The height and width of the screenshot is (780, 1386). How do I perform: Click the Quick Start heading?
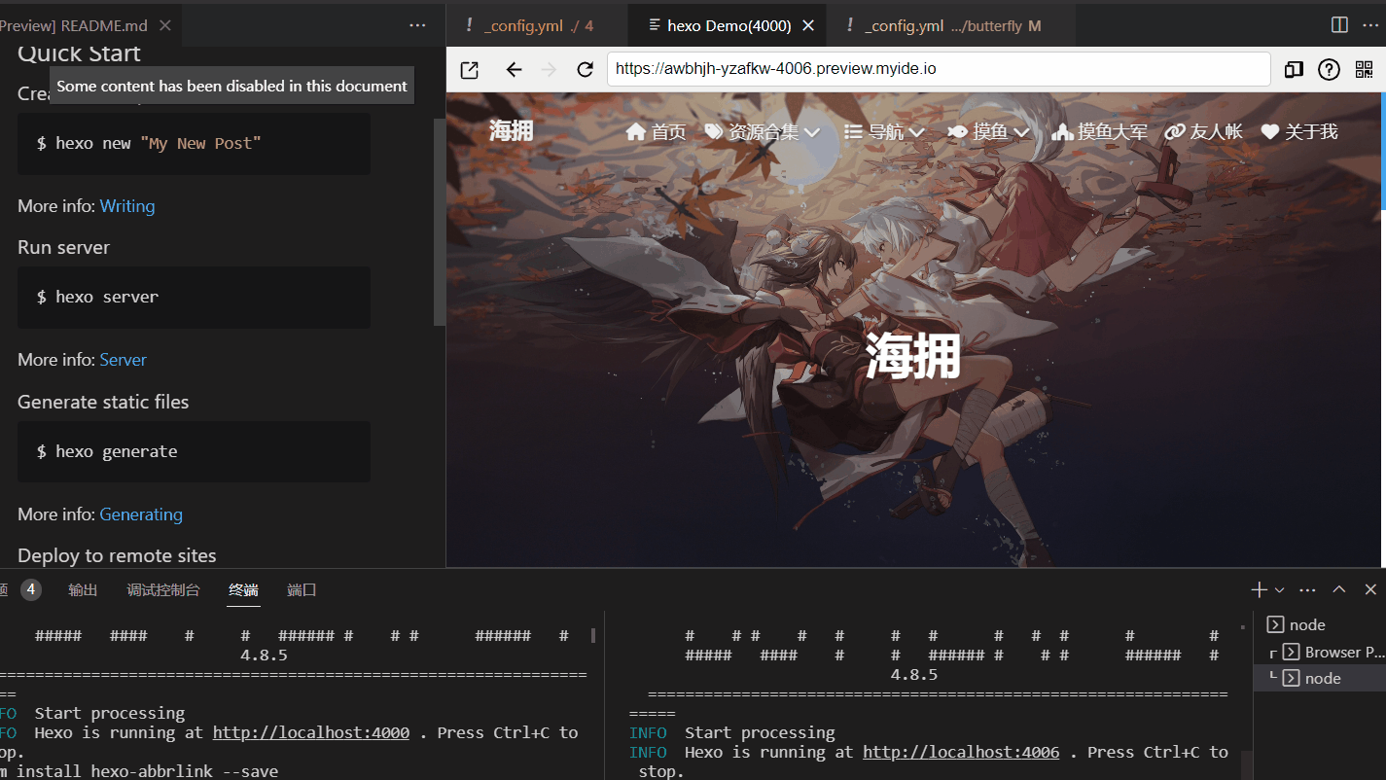[x=79, y=54]
